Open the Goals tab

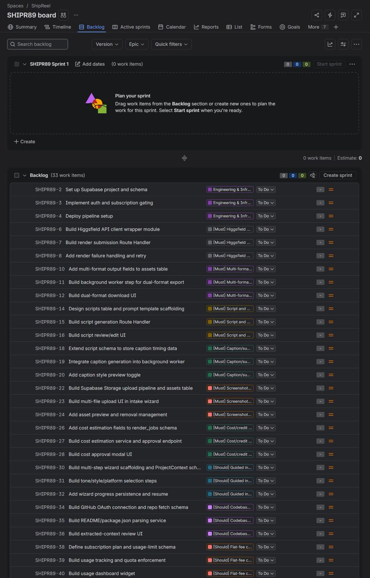[x=290, y=27]
